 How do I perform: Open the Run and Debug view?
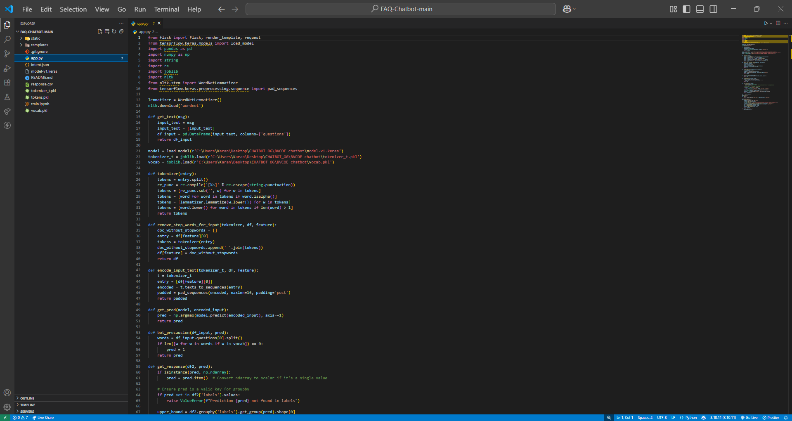7,68
